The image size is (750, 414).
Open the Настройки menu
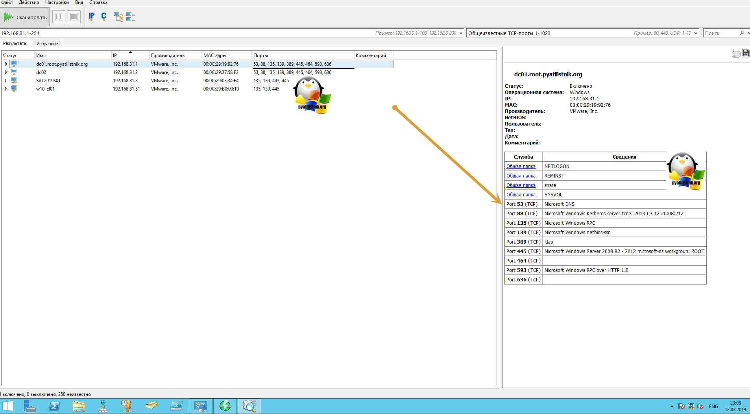[57, 3]
